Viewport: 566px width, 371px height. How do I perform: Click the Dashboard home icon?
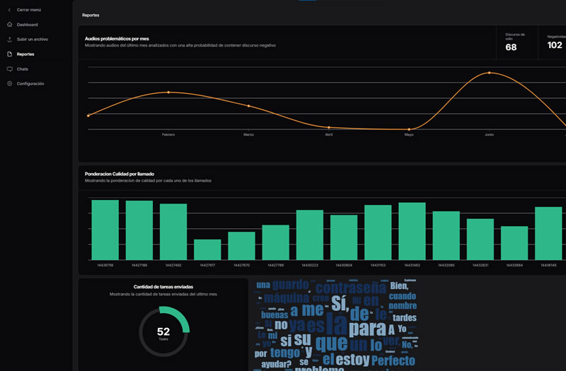[9, 25]
